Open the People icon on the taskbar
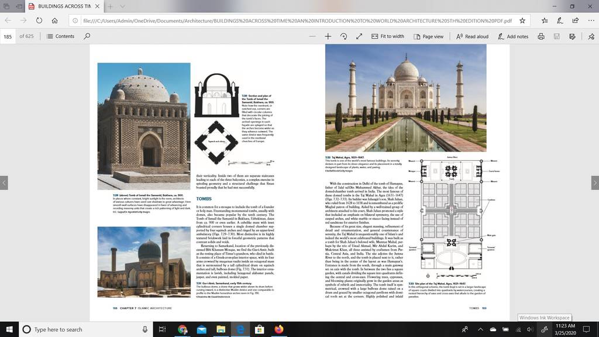 [x=465, y=329]
